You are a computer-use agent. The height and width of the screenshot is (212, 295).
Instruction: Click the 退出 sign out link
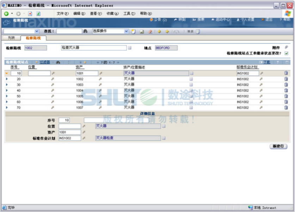pyautogui.click(x=267, y=20)
